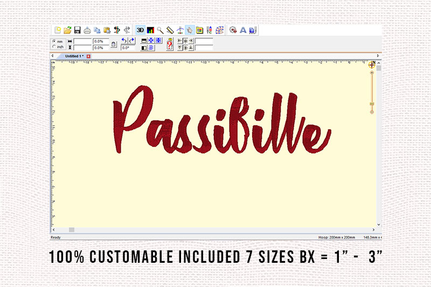Screen dimensions: 431x287
Task: Click the vertical scrollbar up arrow
Action: pyautogui.click(x=379, y=63)
